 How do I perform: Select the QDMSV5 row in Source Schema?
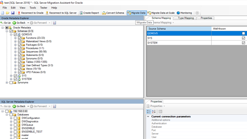[179, 33]
